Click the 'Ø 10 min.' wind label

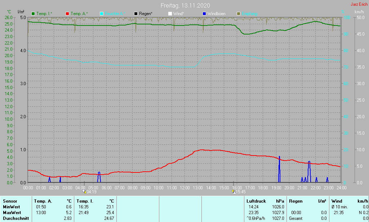click(339, 207)
